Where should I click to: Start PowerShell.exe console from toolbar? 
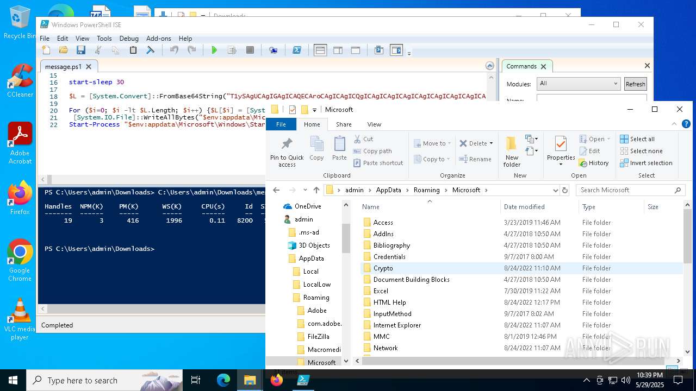tap(297, 50)
